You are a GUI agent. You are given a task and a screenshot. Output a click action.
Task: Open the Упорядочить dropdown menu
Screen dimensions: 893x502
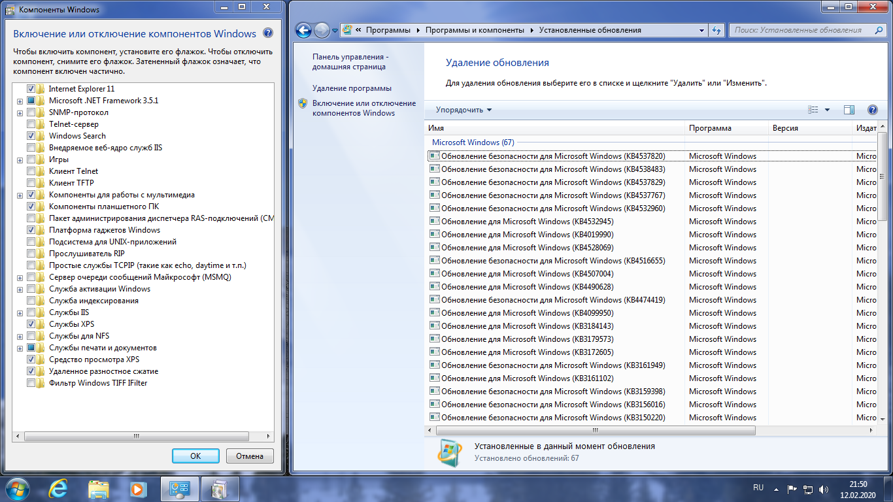(463, 110)
